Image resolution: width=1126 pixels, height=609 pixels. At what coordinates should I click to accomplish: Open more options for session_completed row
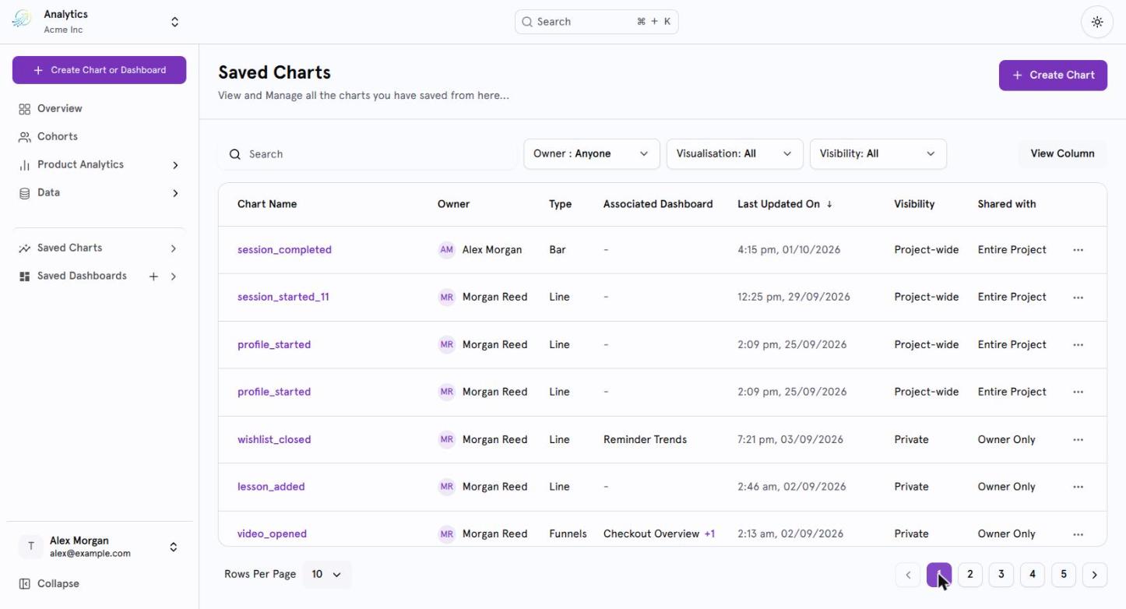click(1078, 250)
